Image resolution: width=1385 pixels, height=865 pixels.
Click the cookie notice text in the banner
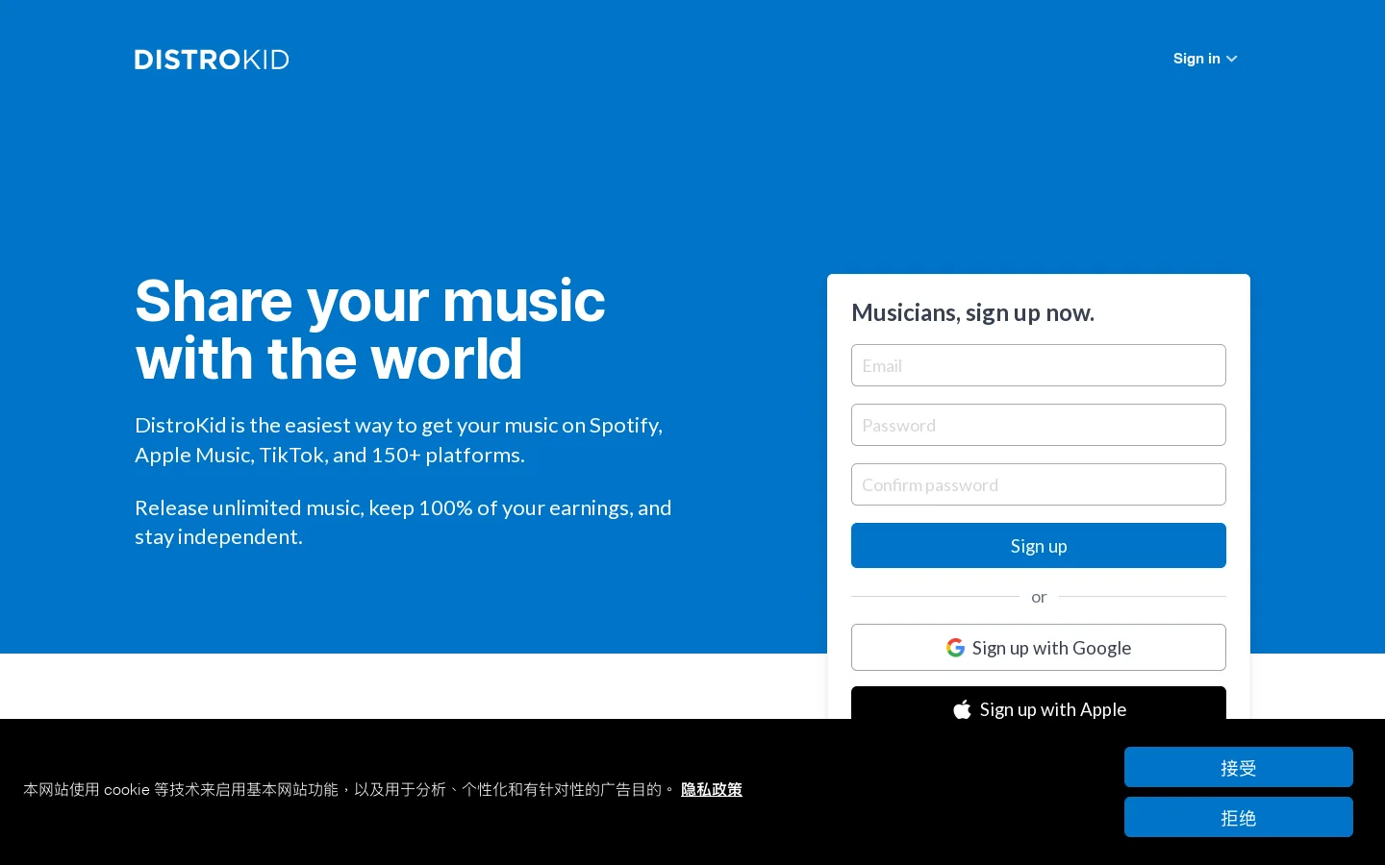tap(348, 789)
